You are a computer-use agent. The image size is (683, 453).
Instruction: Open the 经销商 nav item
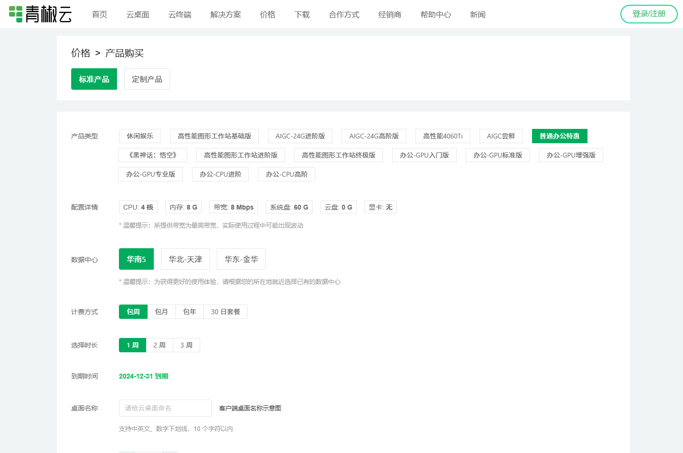click(x=390, y=15)
